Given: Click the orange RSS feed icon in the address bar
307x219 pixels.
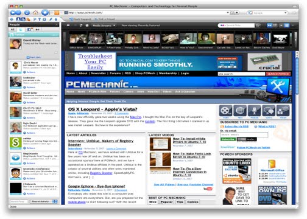Looking at the screenshot, I should [57, 13].
